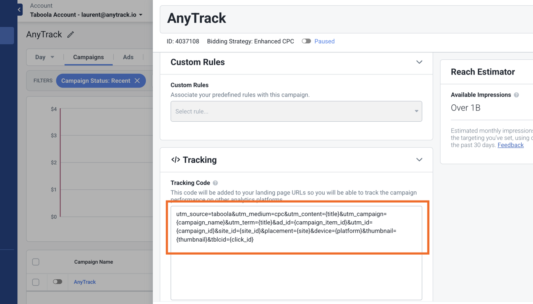Open the Taboola Account selector dropdown
The width and height of the screenshot is (533, 304).
[x=86, y=15]
